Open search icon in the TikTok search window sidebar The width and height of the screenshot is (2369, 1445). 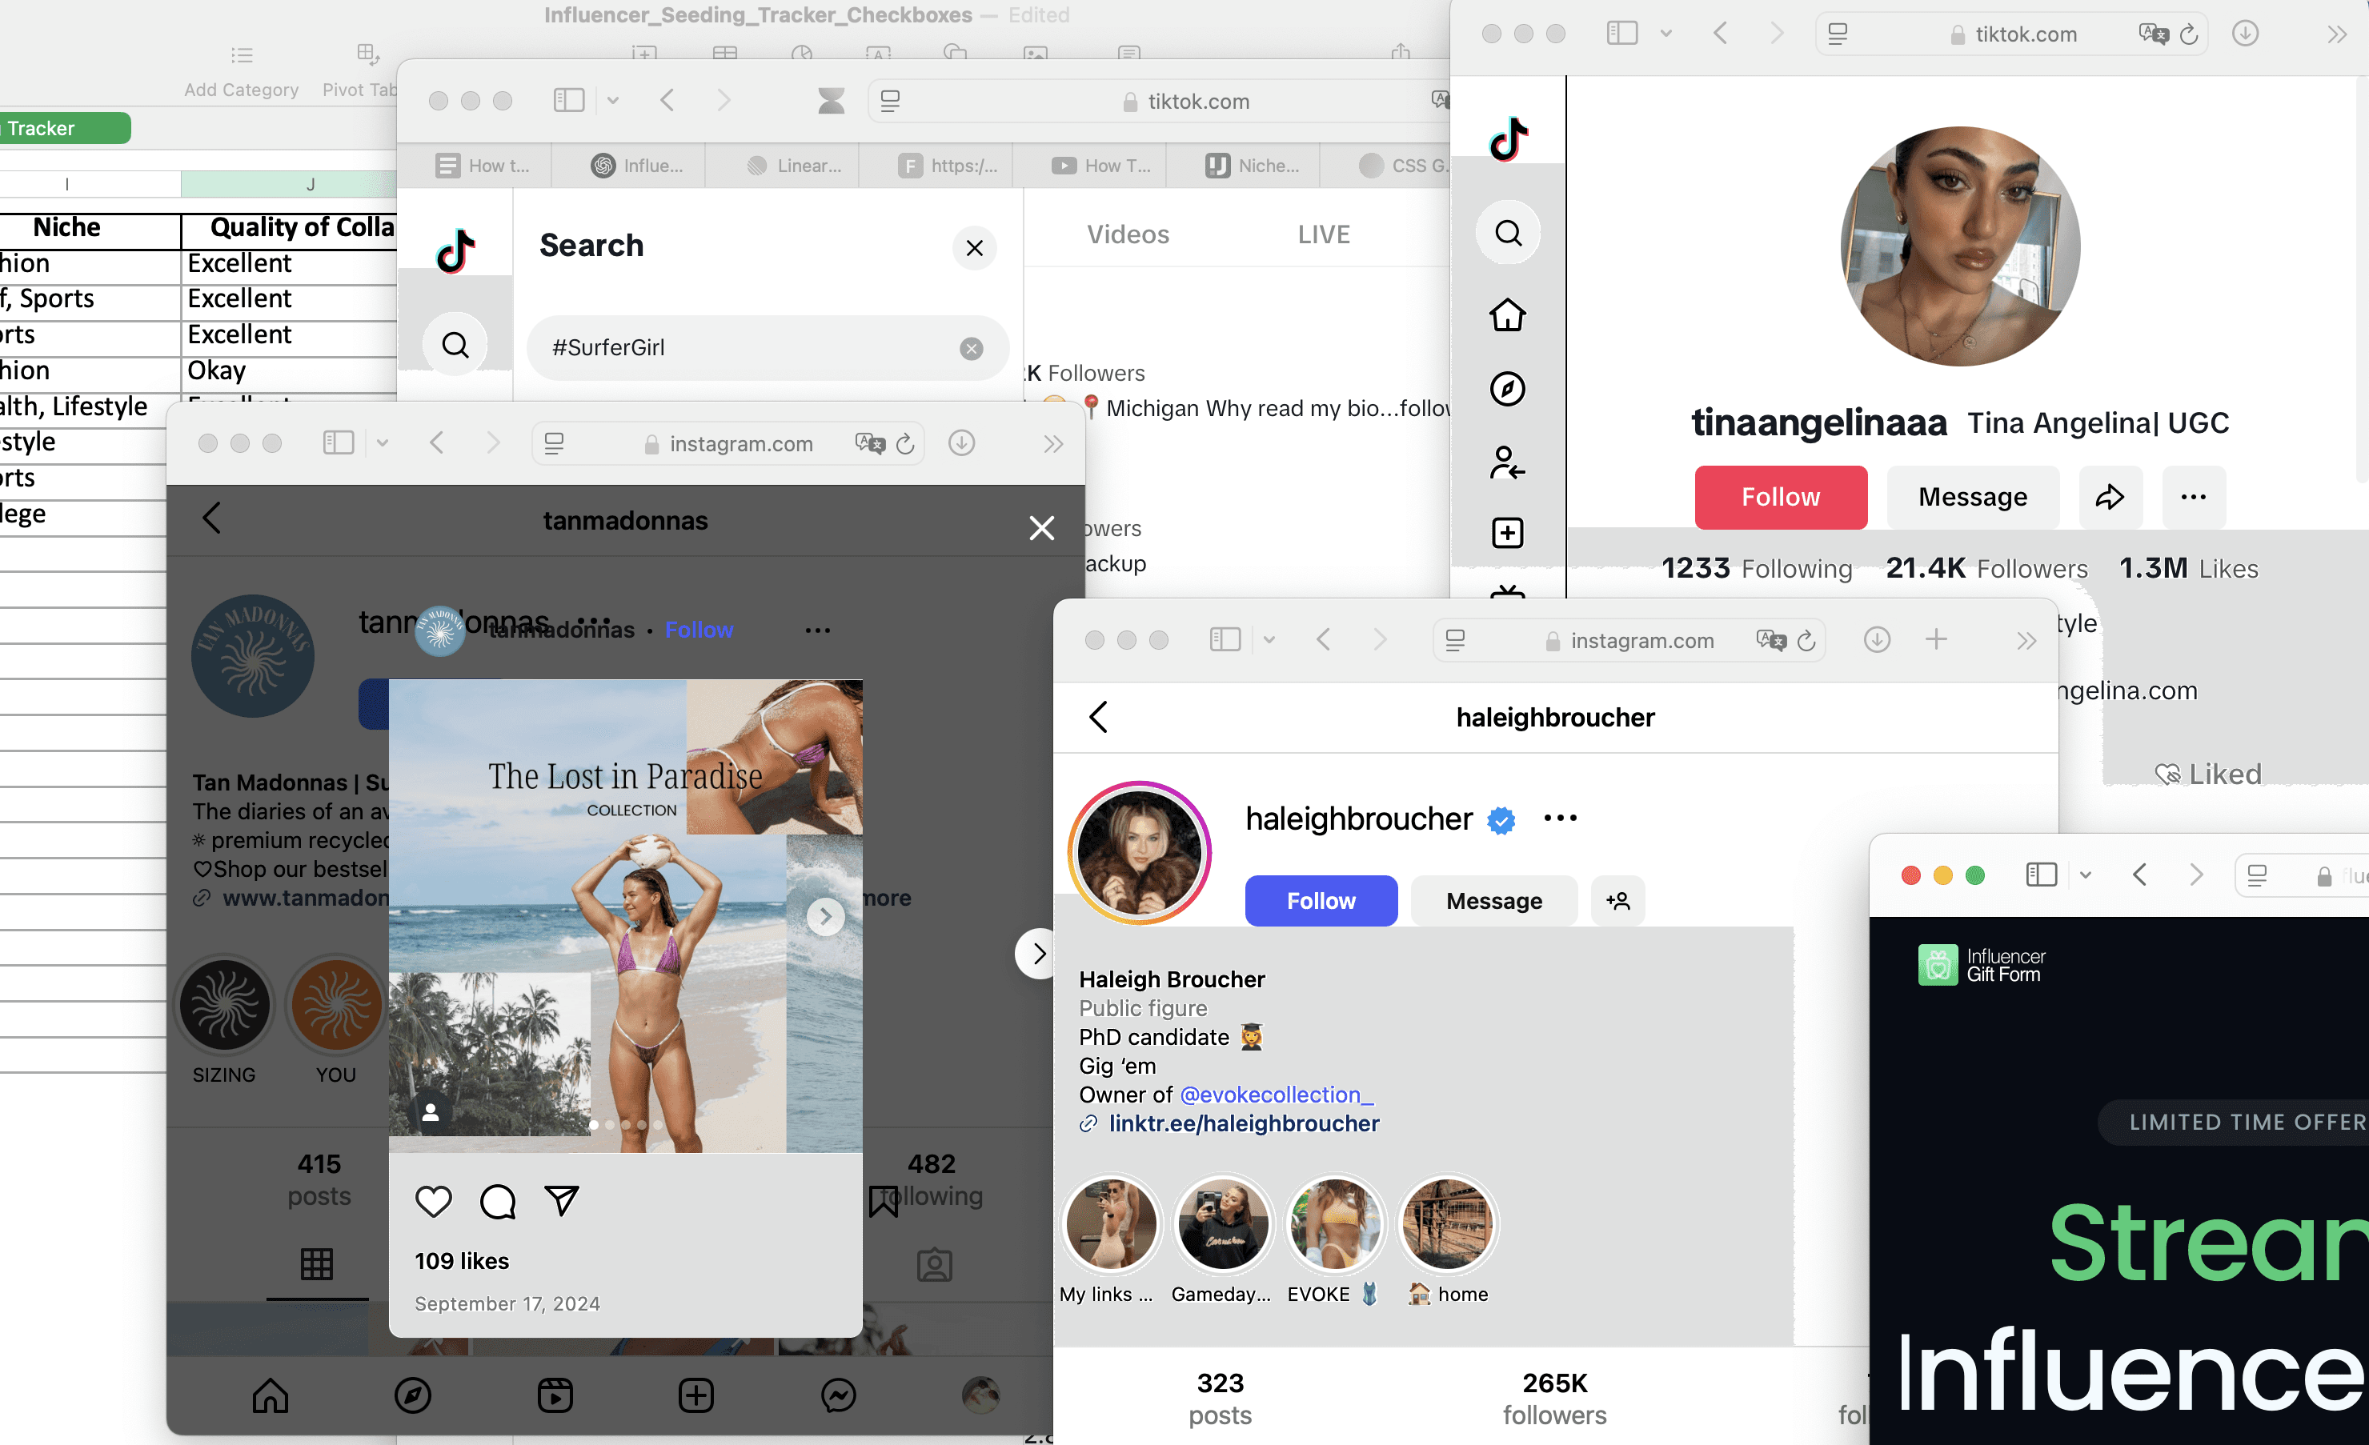[455, 344]
